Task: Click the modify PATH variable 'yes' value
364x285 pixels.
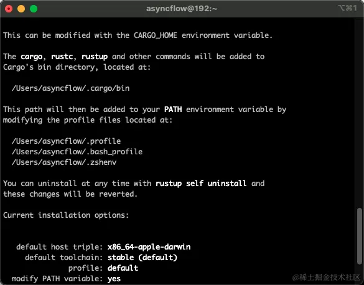Action: (x=114, y=279)
